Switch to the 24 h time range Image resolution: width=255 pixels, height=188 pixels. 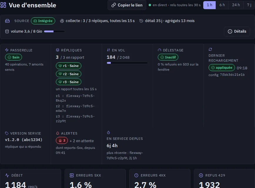pos(236,5)
